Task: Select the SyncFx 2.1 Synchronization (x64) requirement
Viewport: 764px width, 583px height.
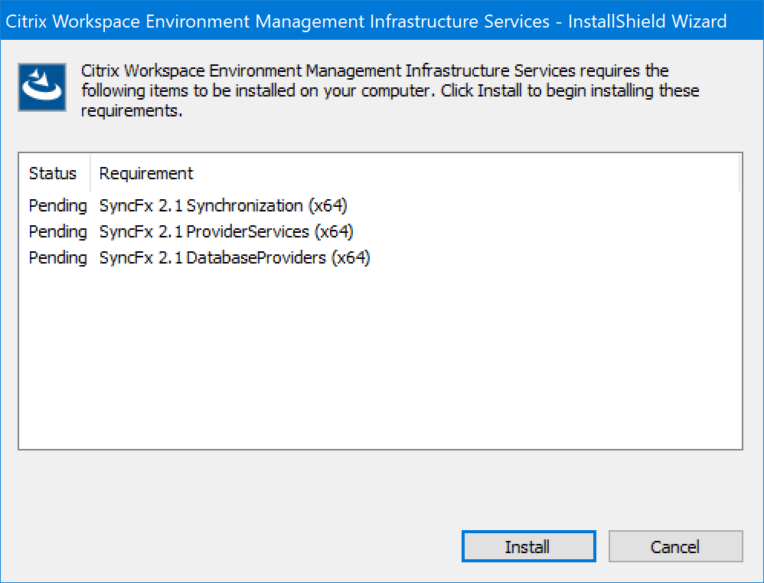Action: (x=224, y=206)
